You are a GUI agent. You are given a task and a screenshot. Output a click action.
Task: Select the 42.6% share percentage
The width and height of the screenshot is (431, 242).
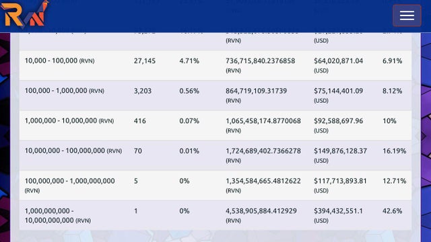point(392,210)
